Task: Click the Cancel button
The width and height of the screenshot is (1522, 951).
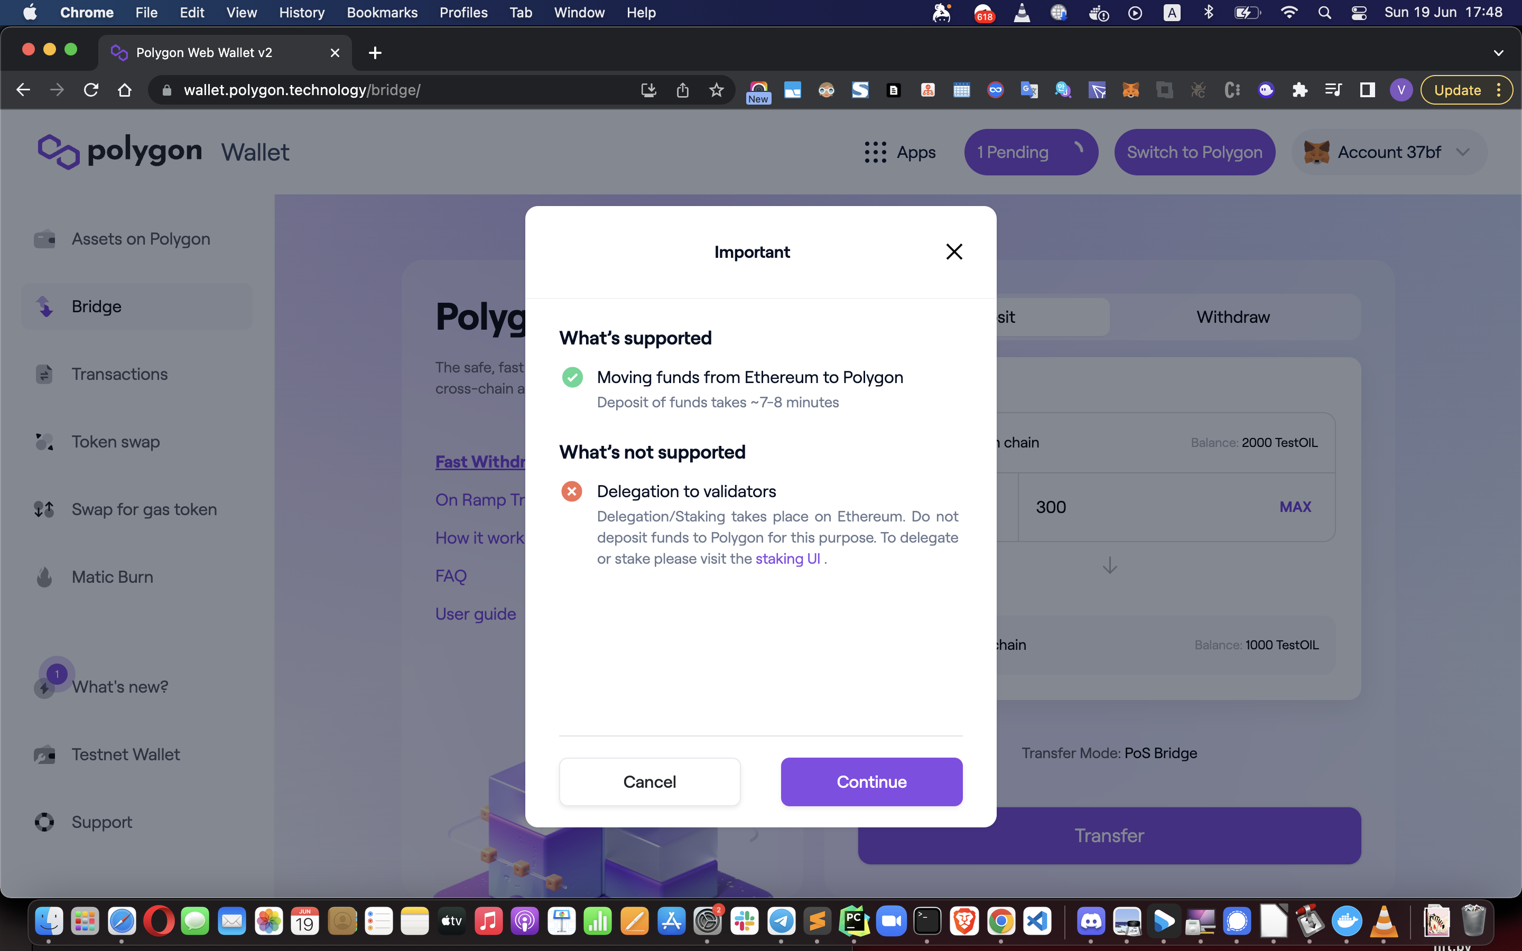Action: pyautogui.click(x=649, y=781)
